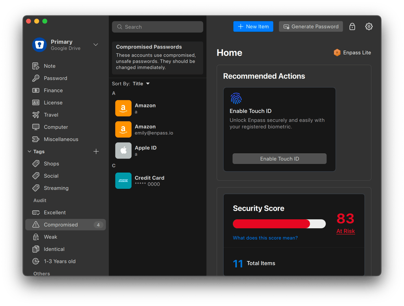Screen dimensions: 404x306
Task: Click the Credit Card Amex thumbnail
Action: click(123, 181)
